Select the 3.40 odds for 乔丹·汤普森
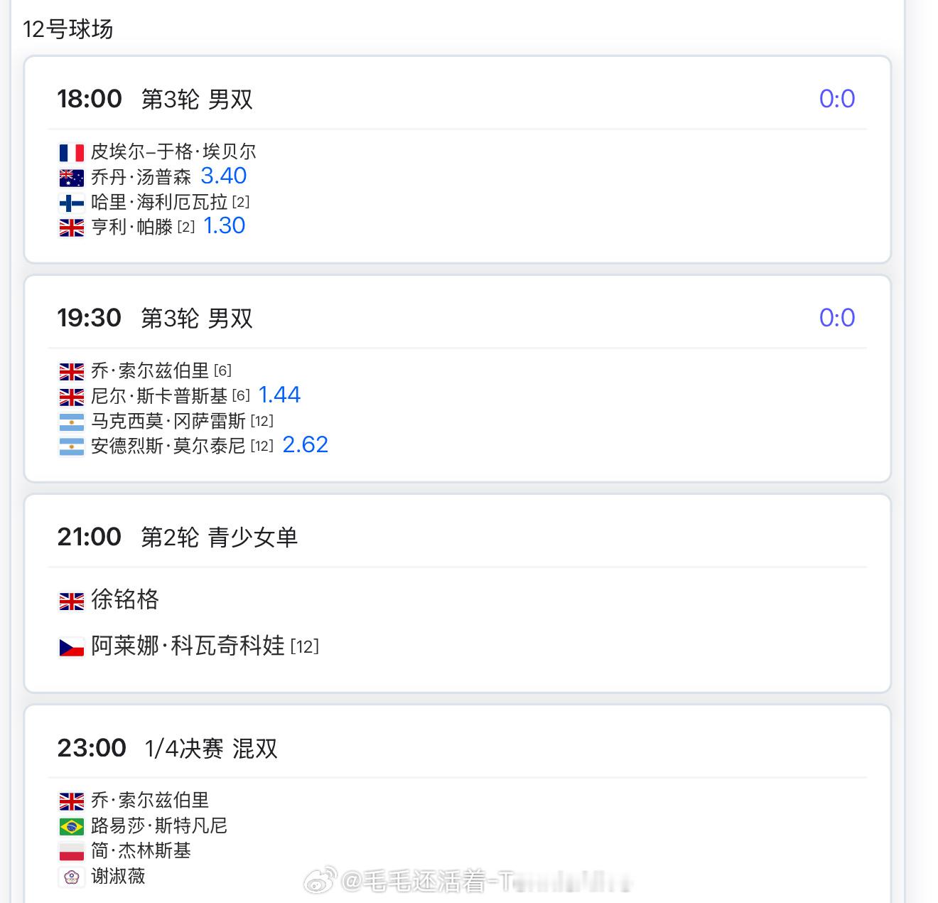 tap(224, 176)
